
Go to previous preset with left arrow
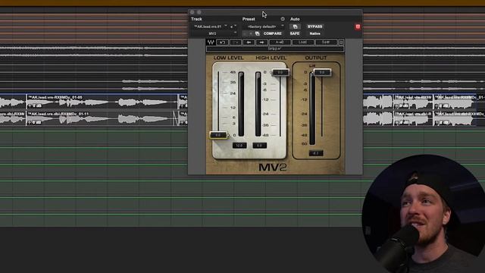click(249, 42)
